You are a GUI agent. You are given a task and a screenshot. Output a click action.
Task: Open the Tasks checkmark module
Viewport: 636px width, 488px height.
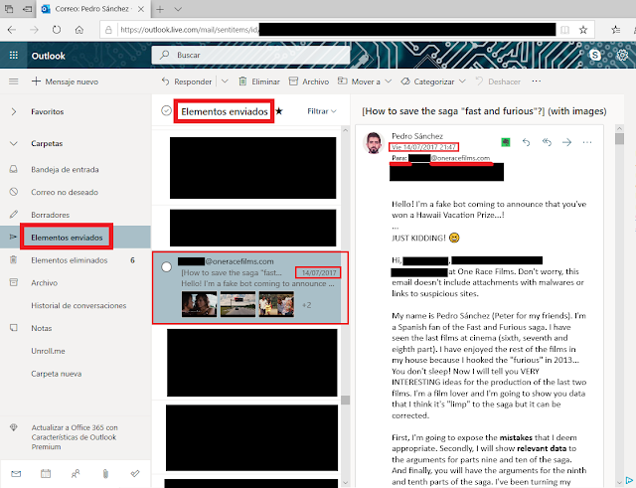[x=135, y=473]
